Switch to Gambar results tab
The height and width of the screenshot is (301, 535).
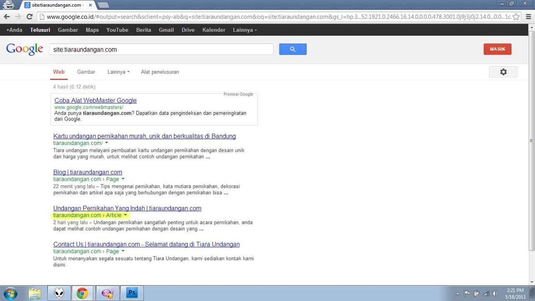coord(86,72)
